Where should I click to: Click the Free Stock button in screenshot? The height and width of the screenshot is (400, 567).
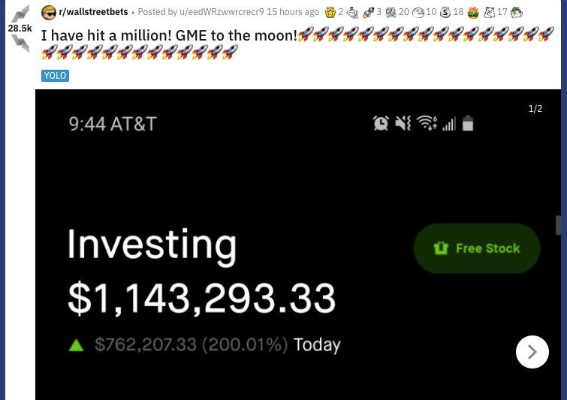point(477,248)
